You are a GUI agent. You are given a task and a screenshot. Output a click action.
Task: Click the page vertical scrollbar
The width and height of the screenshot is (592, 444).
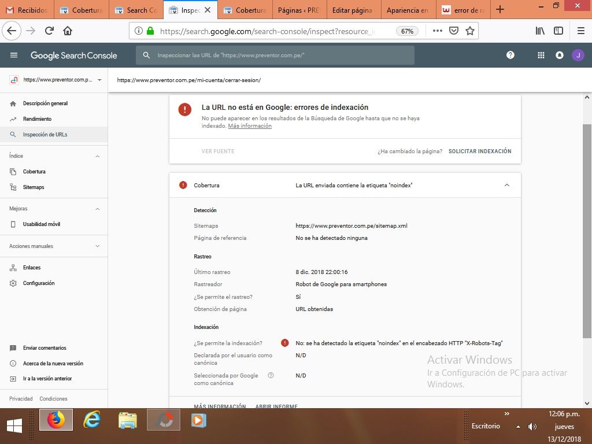[x=587, y=231]
